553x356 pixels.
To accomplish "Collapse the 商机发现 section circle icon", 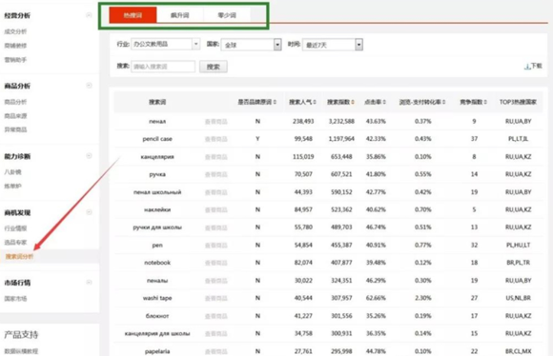I will (x=89, y=212).
